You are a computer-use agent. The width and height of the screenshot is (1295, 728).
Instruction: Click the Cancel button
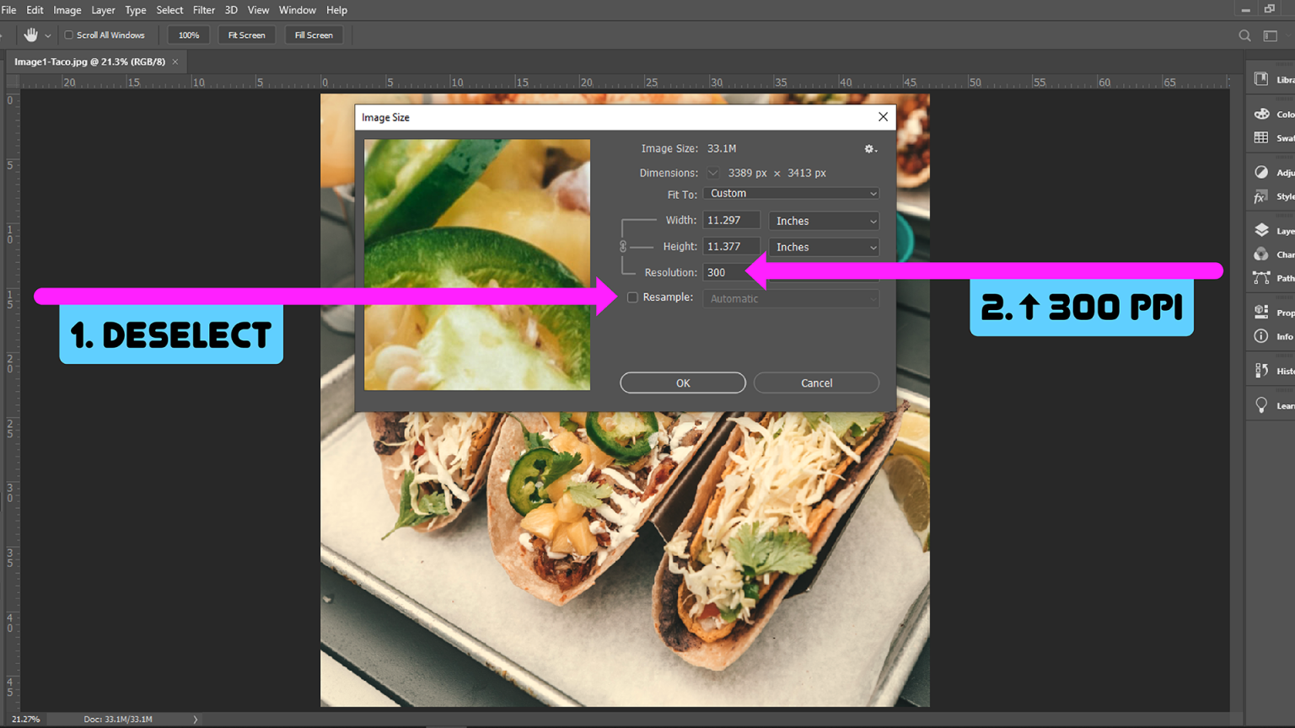(816, 383)
